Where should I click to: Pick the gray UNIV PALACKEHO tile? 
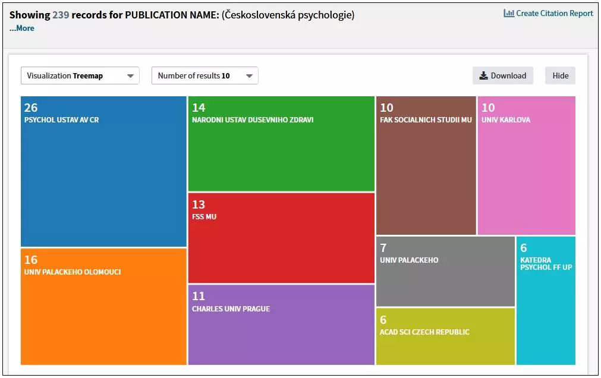(445, 272)
